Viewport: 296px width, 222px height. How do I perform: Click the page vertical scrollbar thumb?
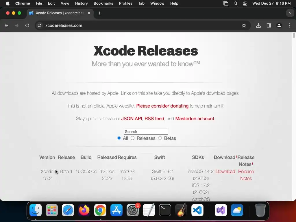[294, 35]
